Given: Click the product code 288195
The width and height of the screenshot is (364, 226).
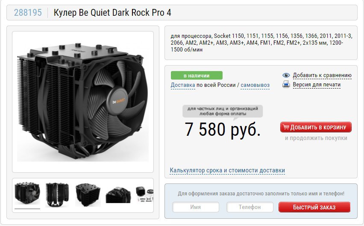Looking at the screenshot, I should click(28, 12).
